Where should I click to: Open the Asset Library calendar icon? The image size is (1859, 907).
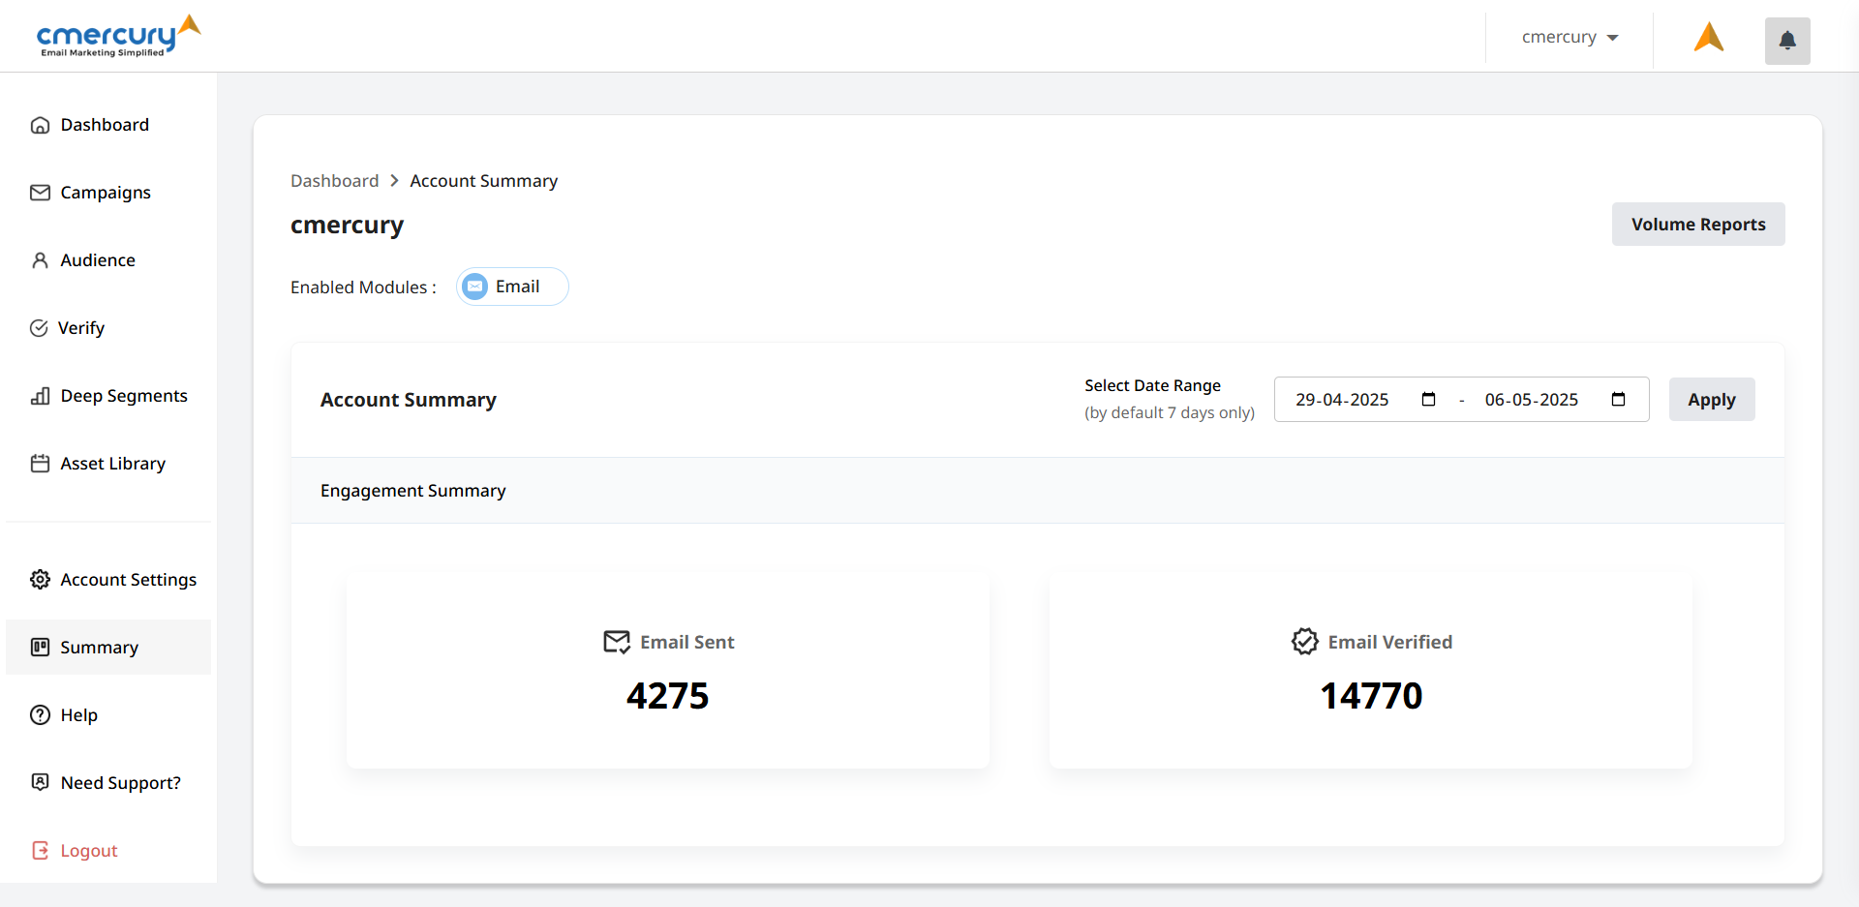40,463
